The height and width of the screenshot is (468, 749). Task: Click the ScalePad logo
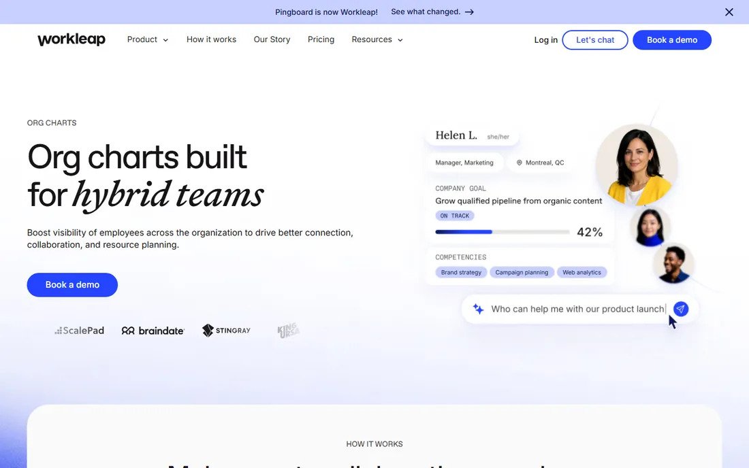79,331
